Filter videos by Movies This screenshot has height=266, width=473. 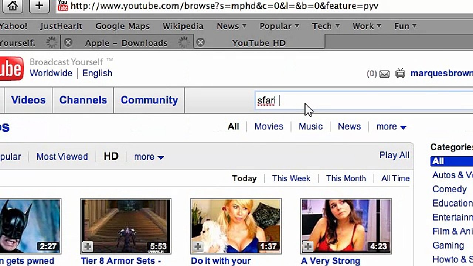coord(269,126)
